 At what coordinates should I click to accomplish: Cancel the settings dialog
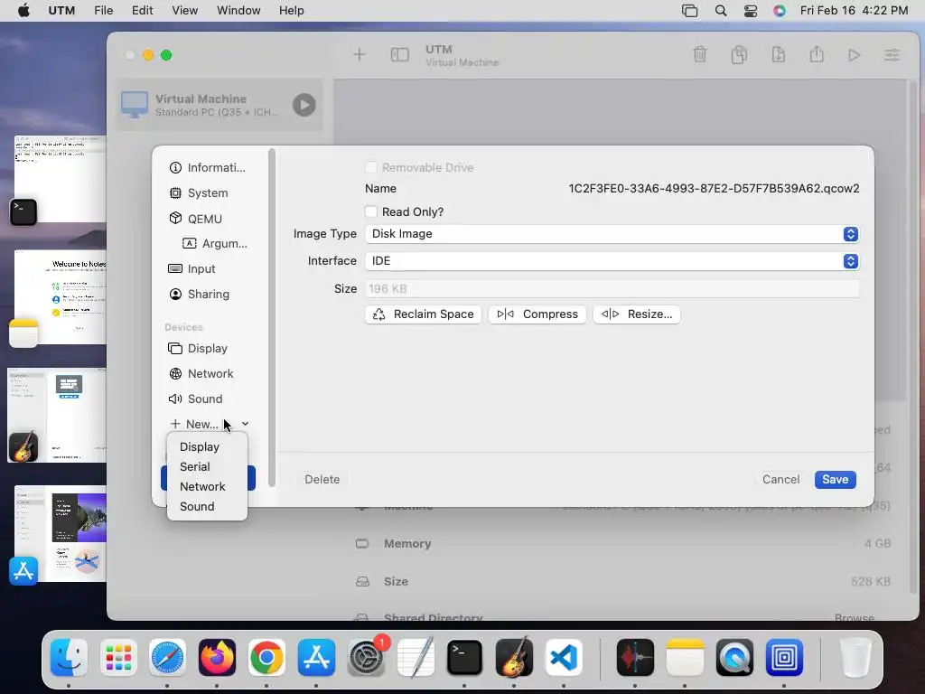[x=780, y=479]
